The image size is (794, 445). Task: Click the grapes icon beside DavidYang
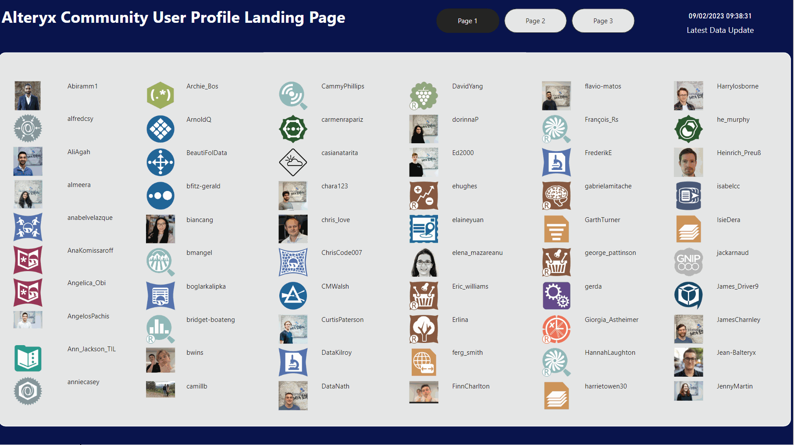coord(424,95)
